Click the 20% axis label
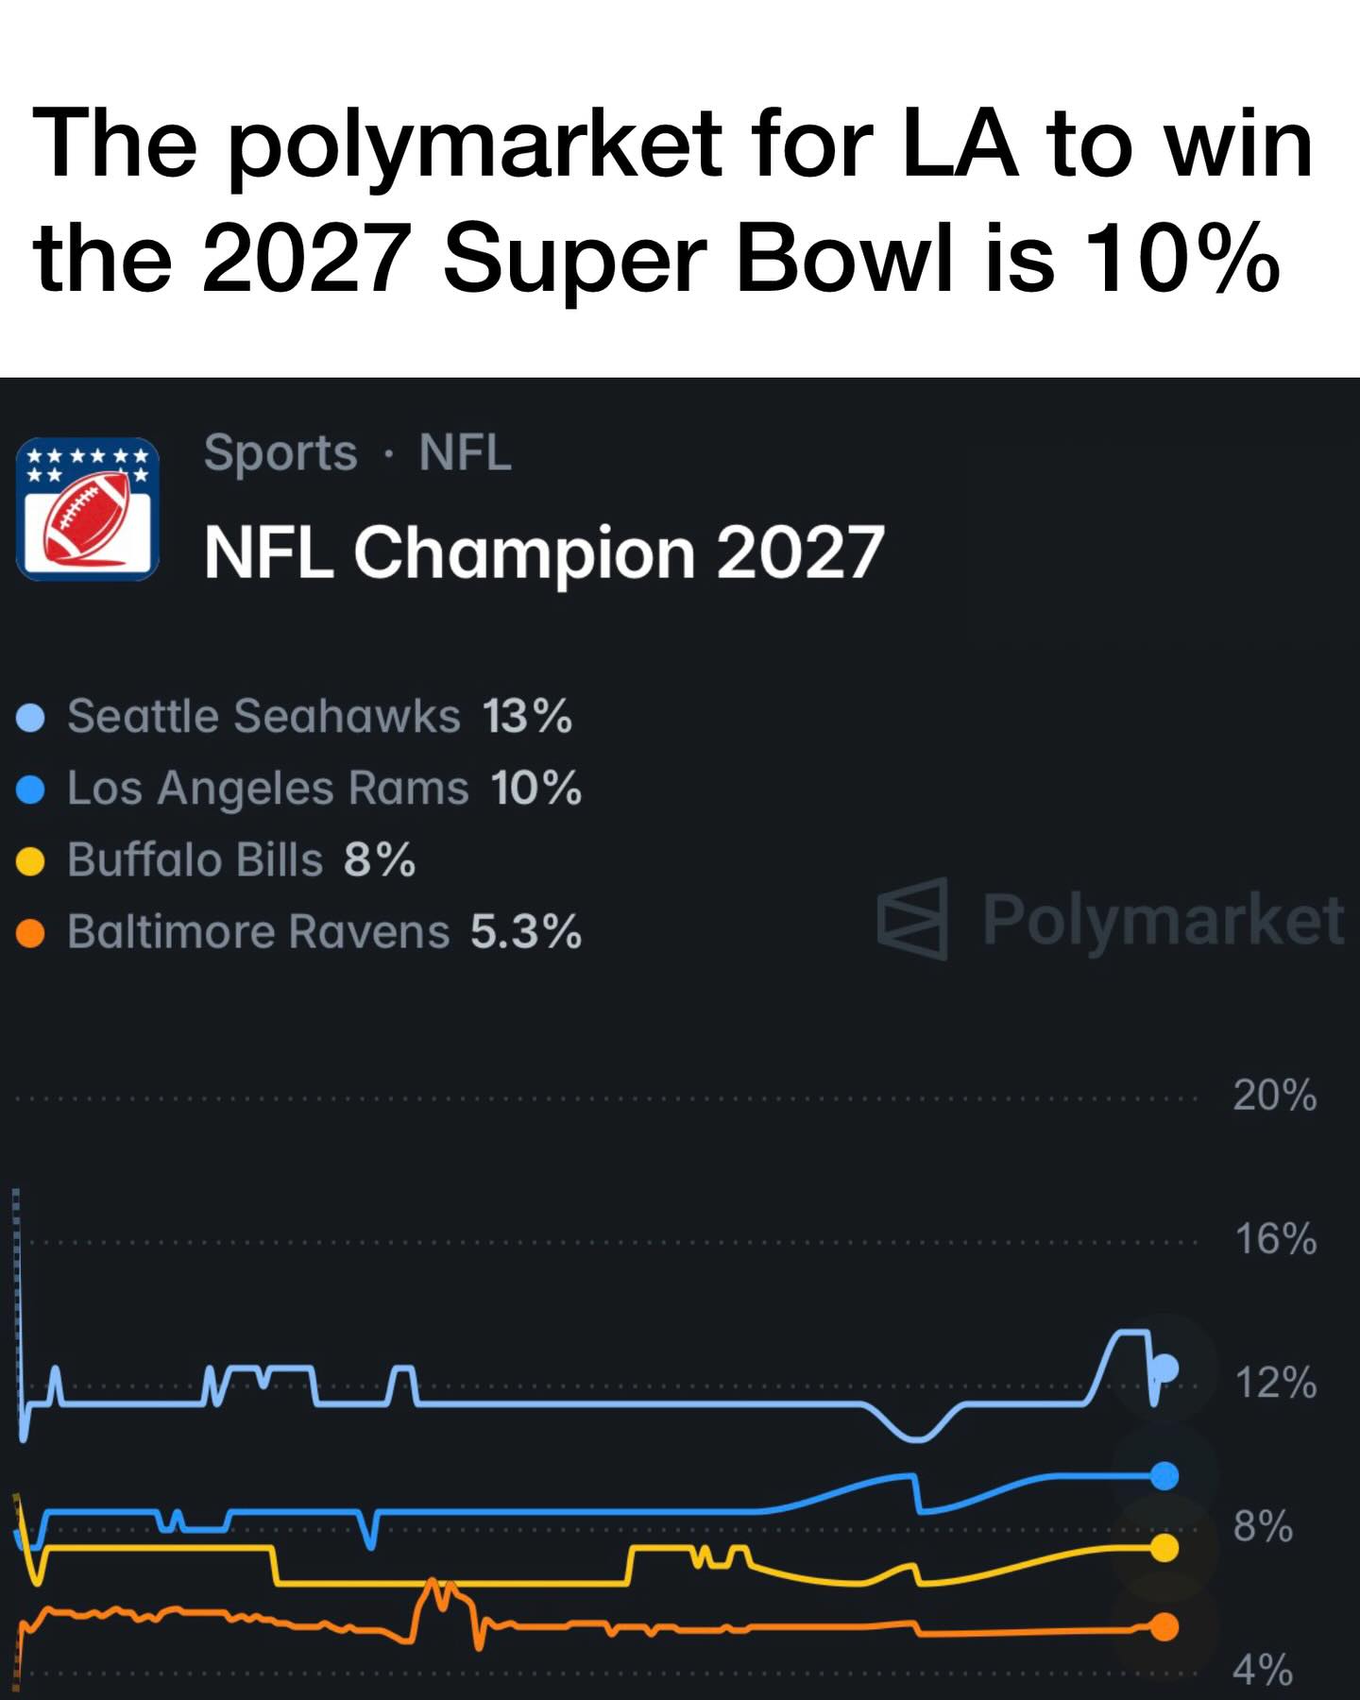1360x1700 pixels. coord(1274,1096)
